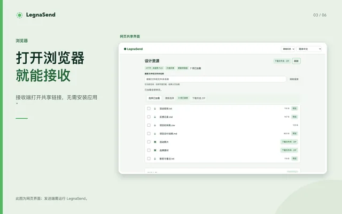Click the folder icon for 品牌素材
Screen dimensions: 342x214
155,150
